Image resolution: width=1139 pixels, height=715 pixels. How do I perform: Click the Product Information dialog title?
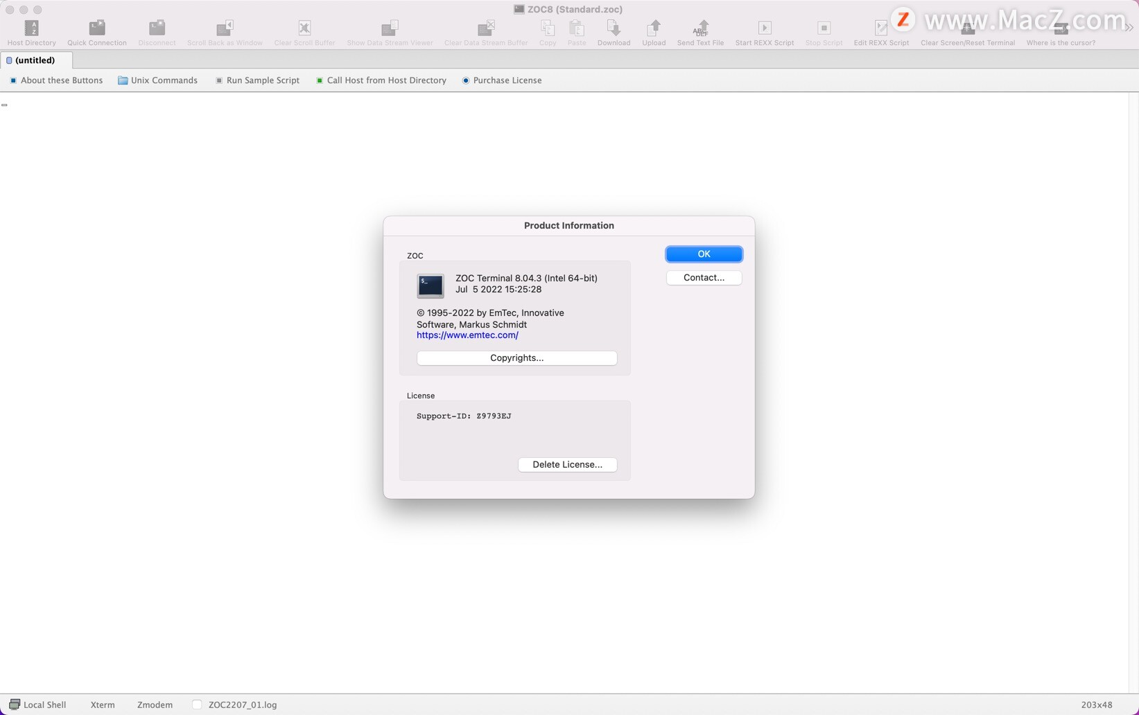(569, 226)
